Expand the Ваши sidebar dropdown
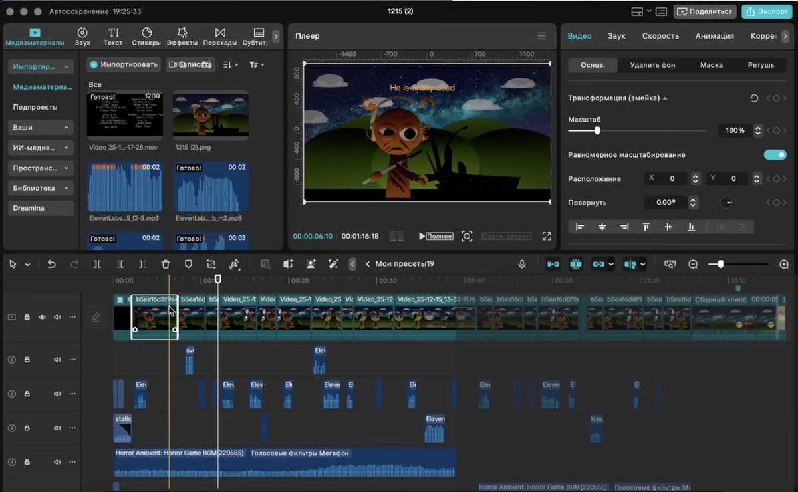 pyautogui.click(x=41, y=127)
